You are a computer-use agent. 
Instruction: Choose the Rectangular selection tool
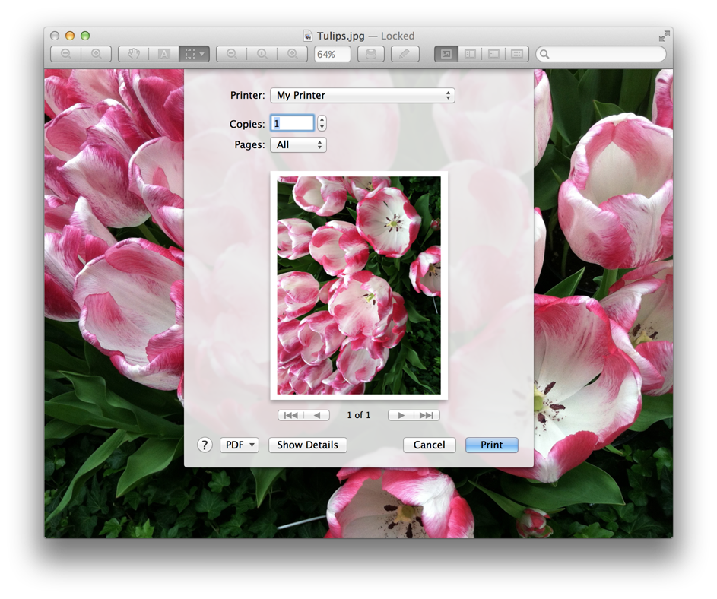pyautogui.click(x=190, y=54)
